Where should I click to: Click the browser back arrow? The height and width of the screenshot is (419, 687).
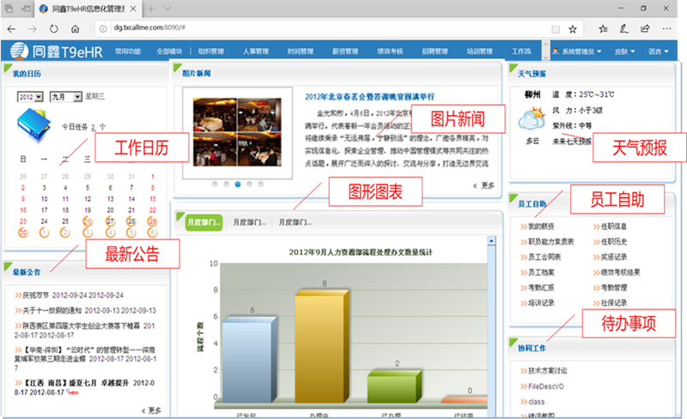(12, 27)
